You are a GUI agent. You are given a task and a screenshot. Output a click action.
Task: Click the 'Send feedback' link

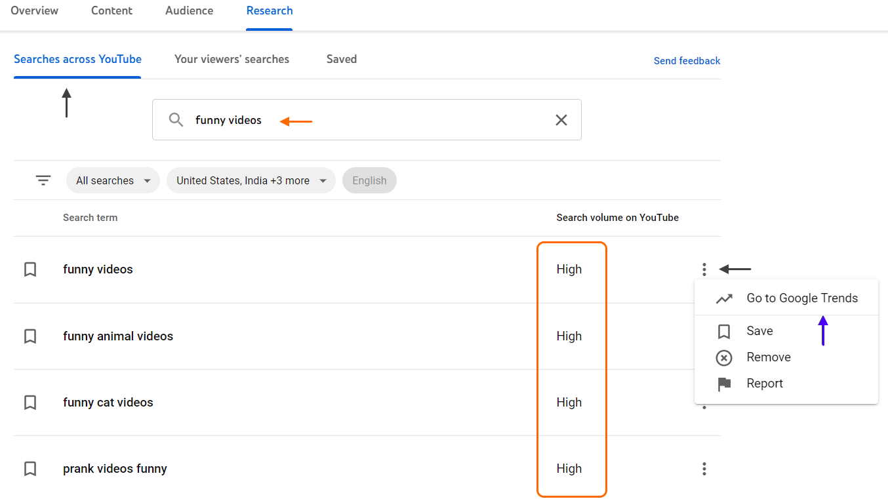(x=687, y=60)
